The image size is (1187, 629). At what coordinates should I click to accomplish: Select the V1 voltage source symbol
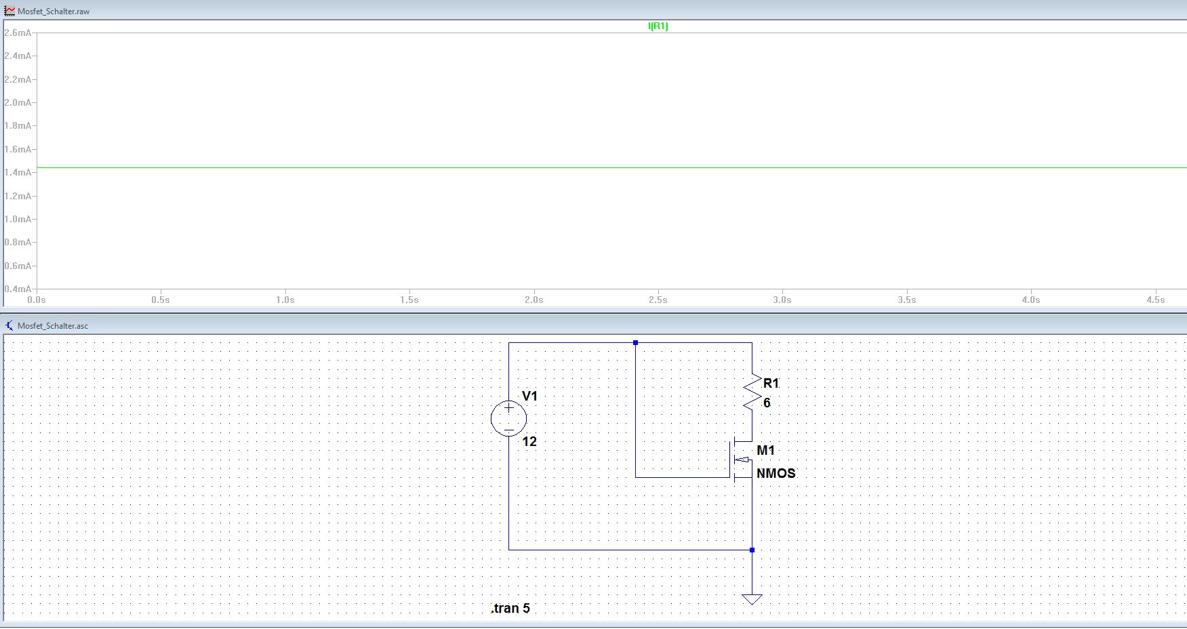click(x=508, y=418)
